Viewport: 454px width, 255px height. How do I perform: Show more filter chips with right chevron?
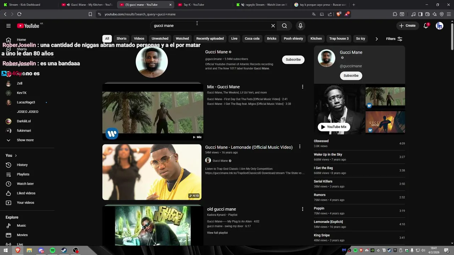(x=377, y=39)
